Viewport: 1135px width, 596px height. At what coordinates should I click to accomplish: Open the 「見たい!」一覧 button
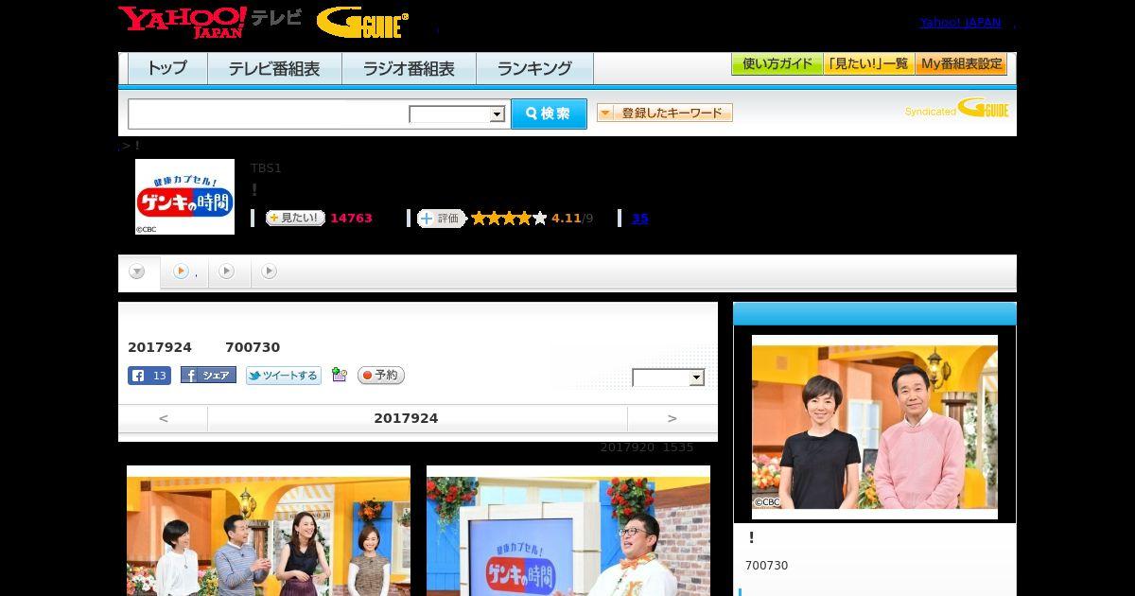868,64
